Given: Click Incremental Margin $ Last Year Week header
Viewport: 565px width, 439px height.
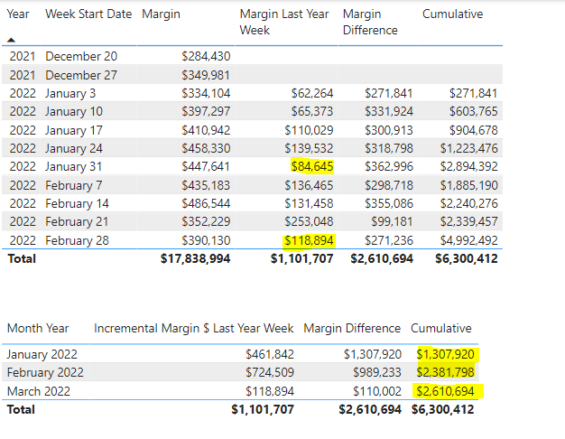Looking at the screenshot, I should (193, 328).
